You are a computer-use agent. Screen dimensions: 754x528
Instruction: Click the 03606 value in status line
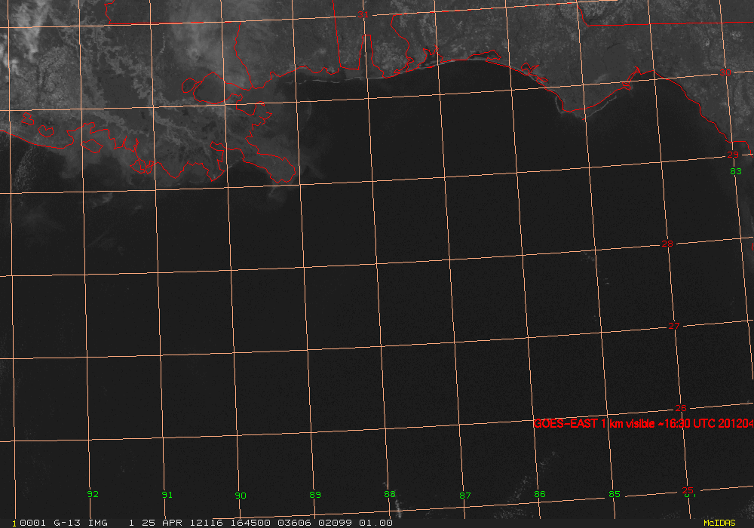tap(294, 523)
